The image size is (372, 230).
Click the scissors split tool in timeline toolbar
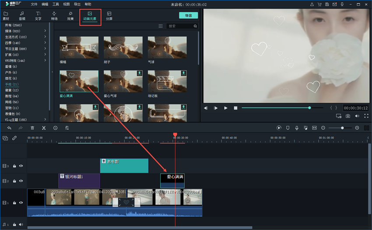(x=44, y=128)
